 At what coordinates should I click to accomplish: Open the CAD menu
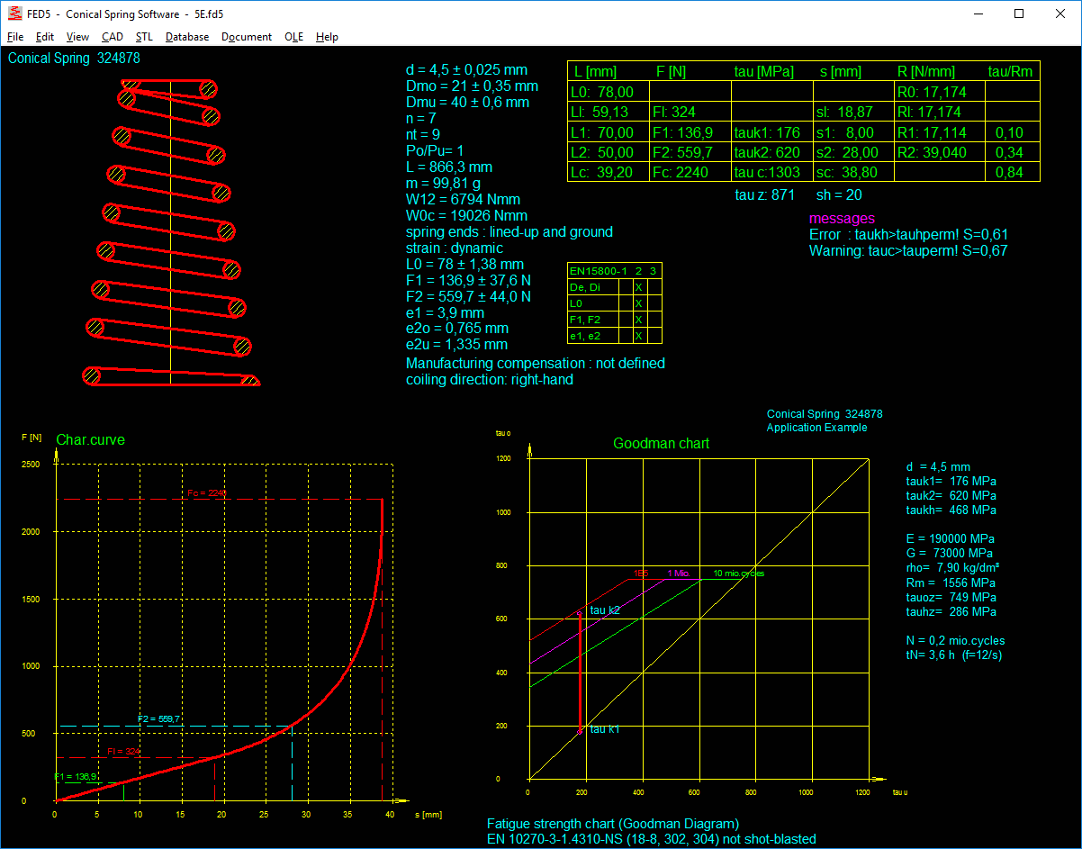113,37
